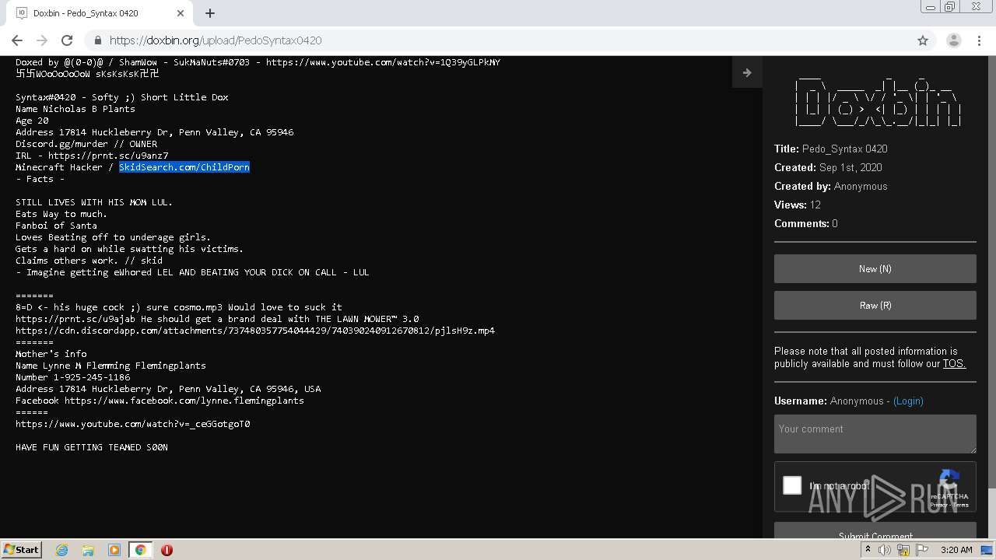Select the 'Views: 12' text
996x560 pixels.
[x=798, y=205]
